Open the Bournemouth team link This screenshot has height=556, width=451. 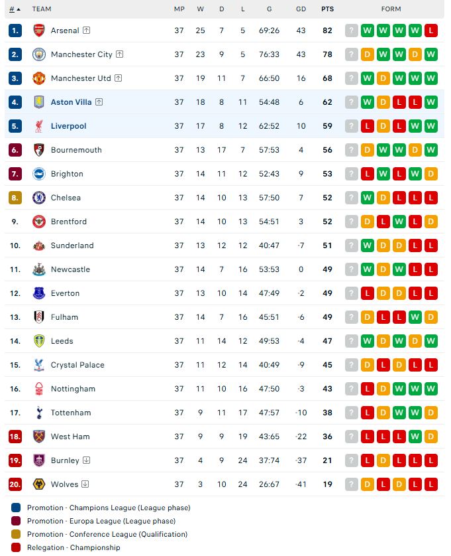[76, 150]
